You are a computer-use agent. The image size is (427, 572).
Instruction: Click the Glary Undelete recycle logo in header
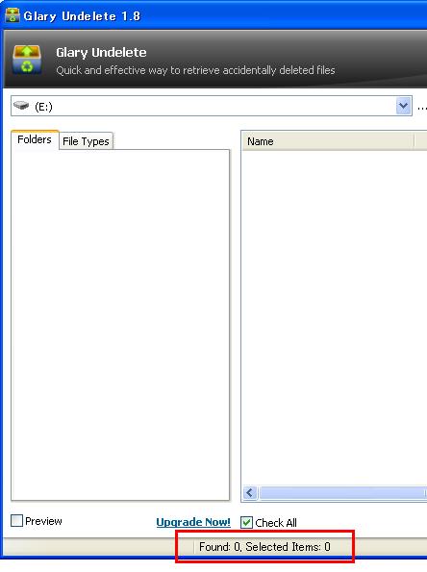tap(27, 60)
